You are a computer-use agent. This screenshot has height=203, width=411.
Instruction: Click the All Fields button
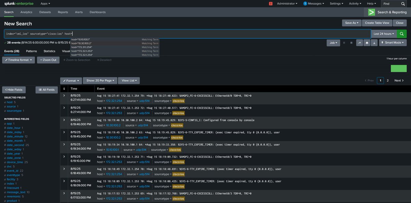[x=47, y=90]
